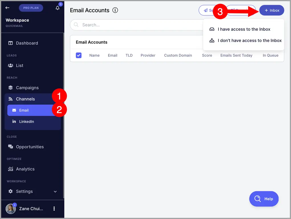
Task: Click the Channels feed icon
Action: pyautogui.click(x=11, y=99)
